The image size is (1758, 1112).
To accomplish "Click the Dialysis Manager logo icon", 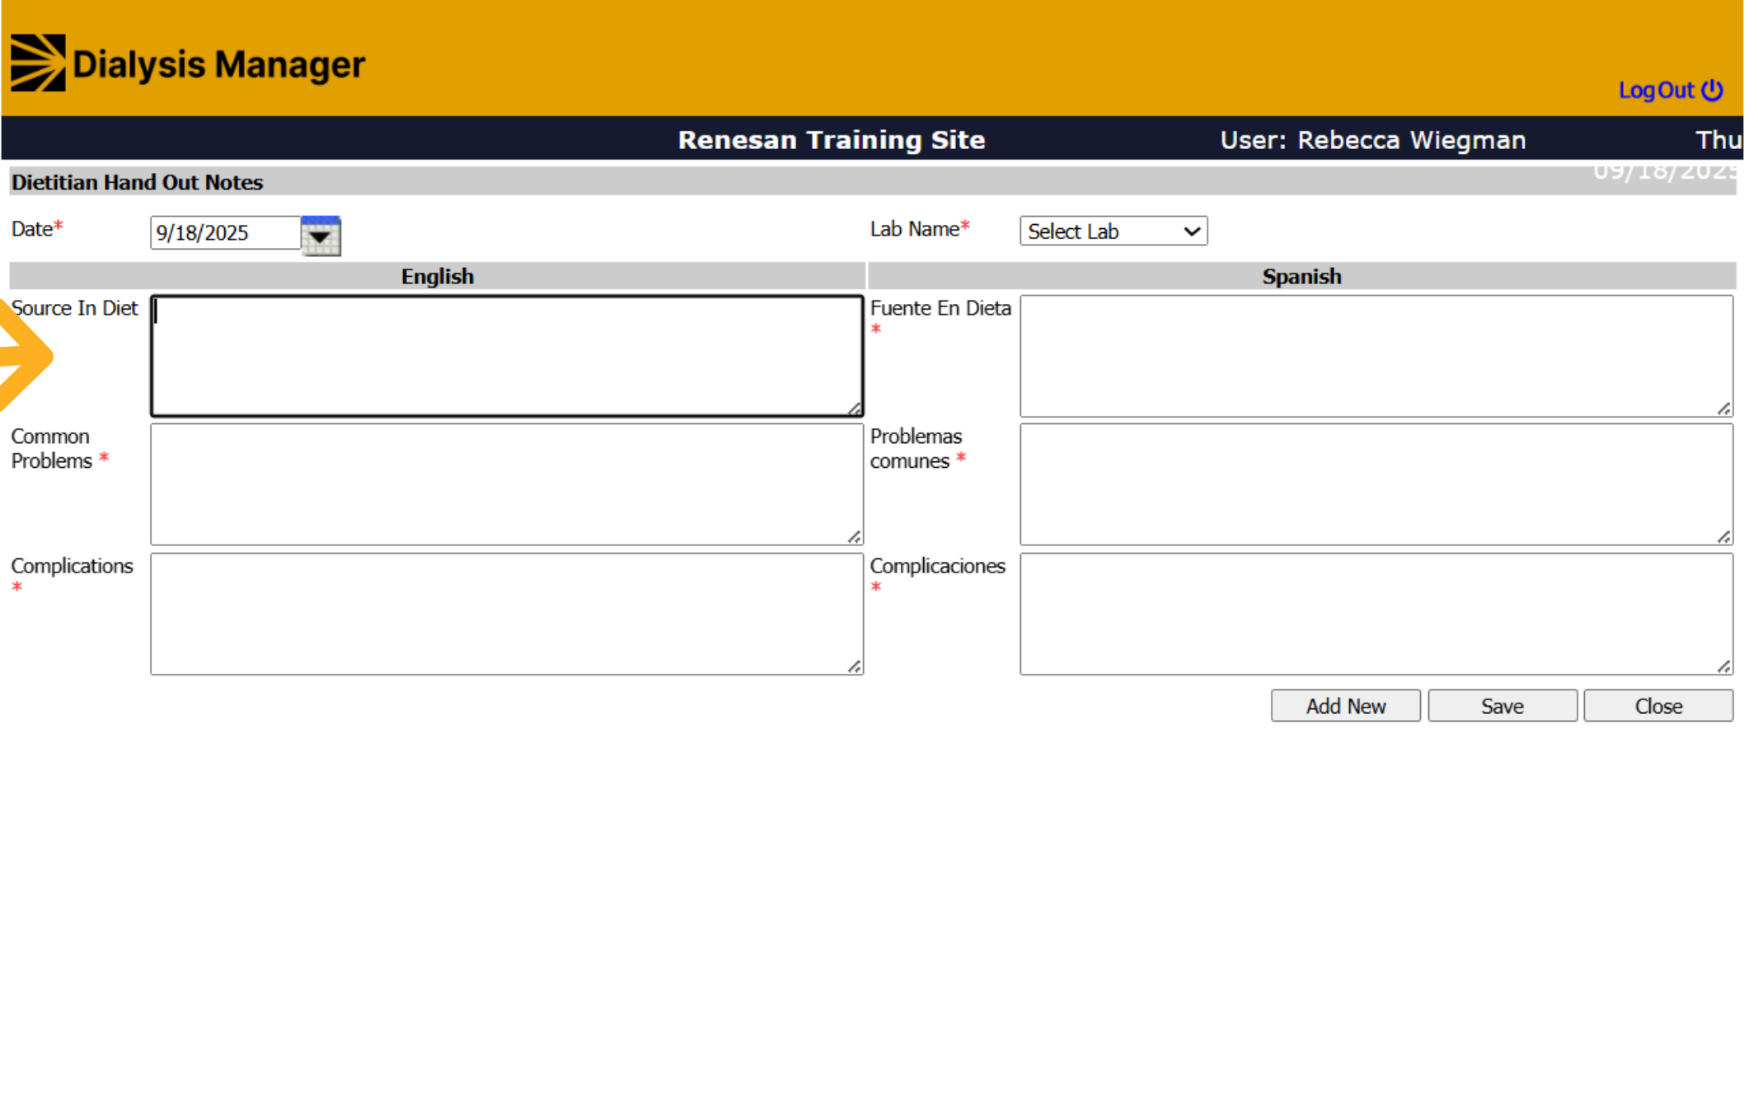I will pos(38,63).
